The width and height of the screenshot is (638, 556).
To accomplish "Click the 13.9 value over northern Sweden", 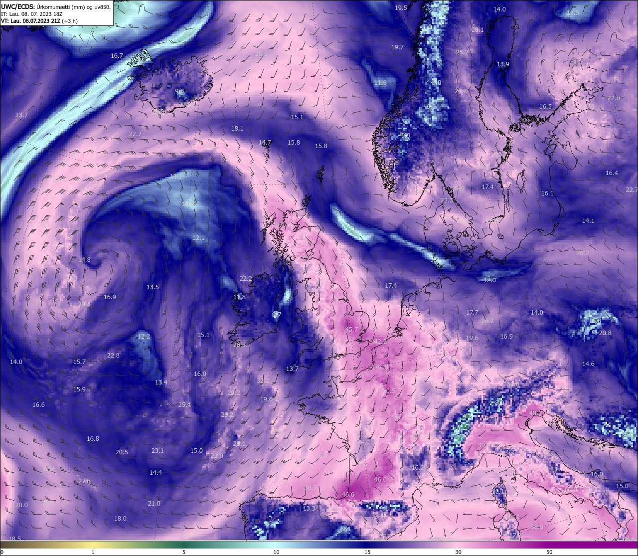I will (503, 64).
